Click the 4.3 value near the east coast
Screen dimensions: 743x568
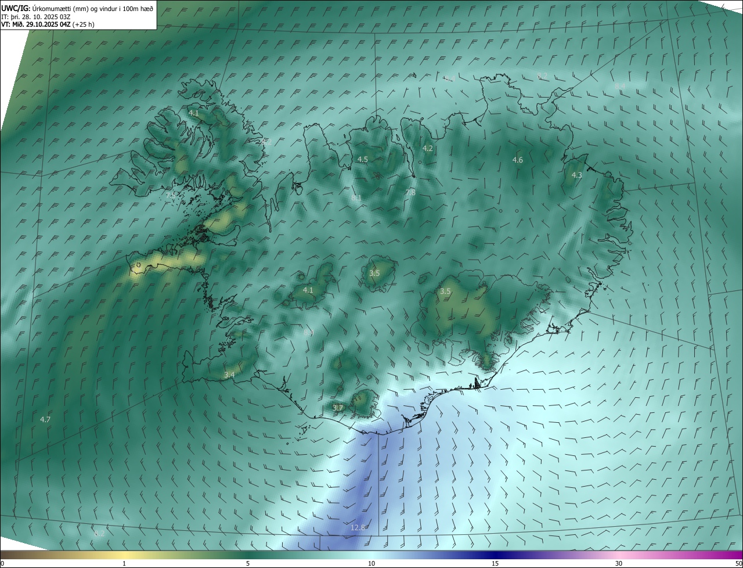click(x=577, y=175)
